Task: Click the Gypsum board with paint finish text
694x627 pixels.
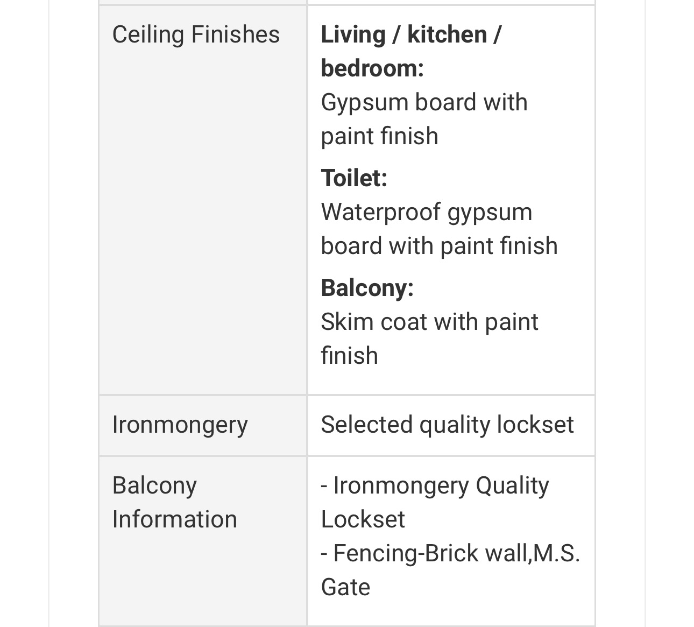Action: [424, 119]
